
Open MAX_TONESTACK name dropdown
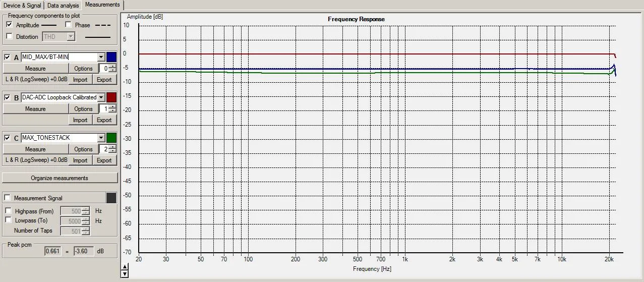pos(101,138)
